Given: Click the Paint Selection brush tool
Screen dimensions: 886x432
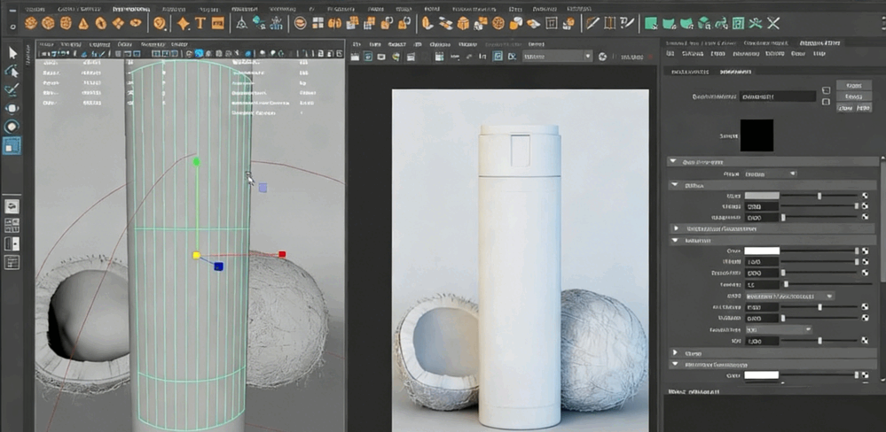Looking at the screenshot, I should [12, 89].
